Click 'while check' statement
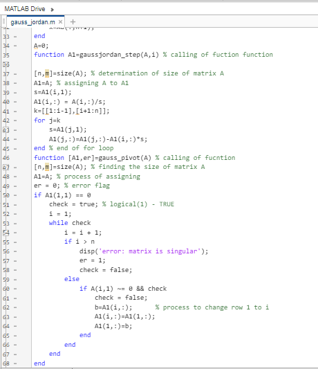Image resolution: width=318 pixels, height=369 pixels. (x=70, y=223)
